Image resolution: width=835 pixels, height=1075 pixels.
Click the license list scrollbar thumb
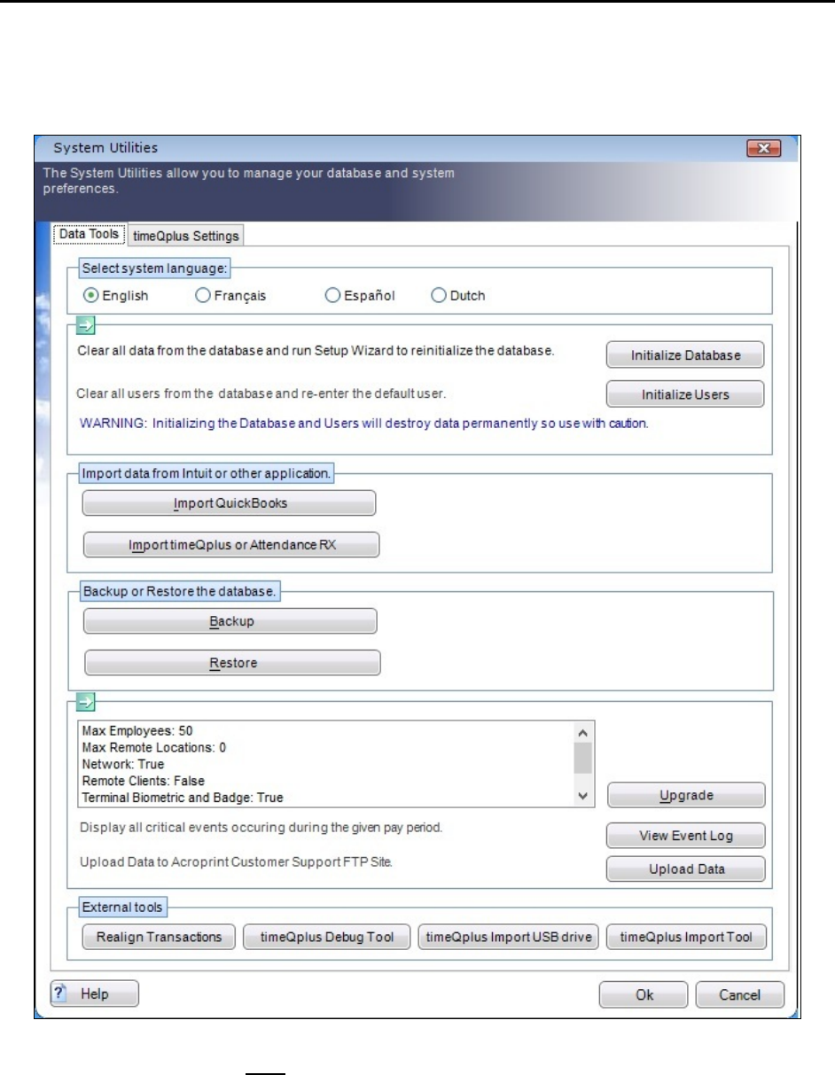(x=582, y=758)
